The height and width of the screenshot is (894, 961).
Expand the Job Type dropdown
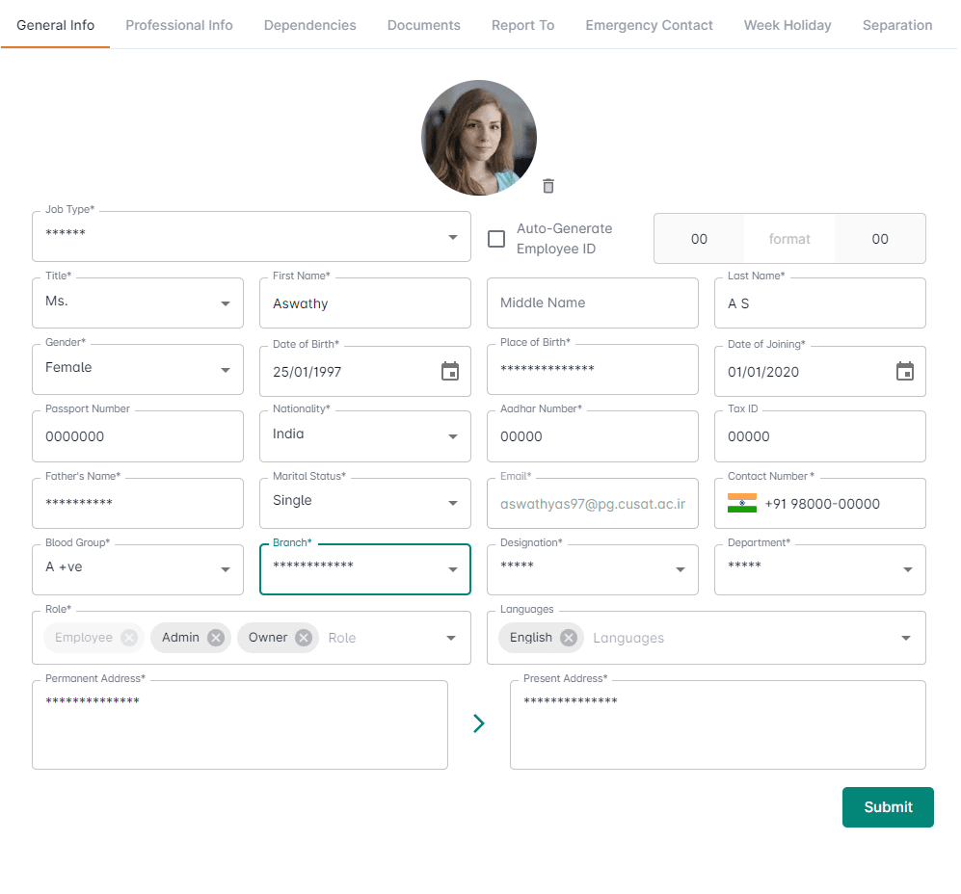click(452, 237)
